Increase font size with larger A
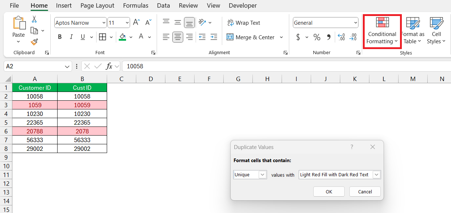This screenshot has height=213, width=451. pos(136,23)
